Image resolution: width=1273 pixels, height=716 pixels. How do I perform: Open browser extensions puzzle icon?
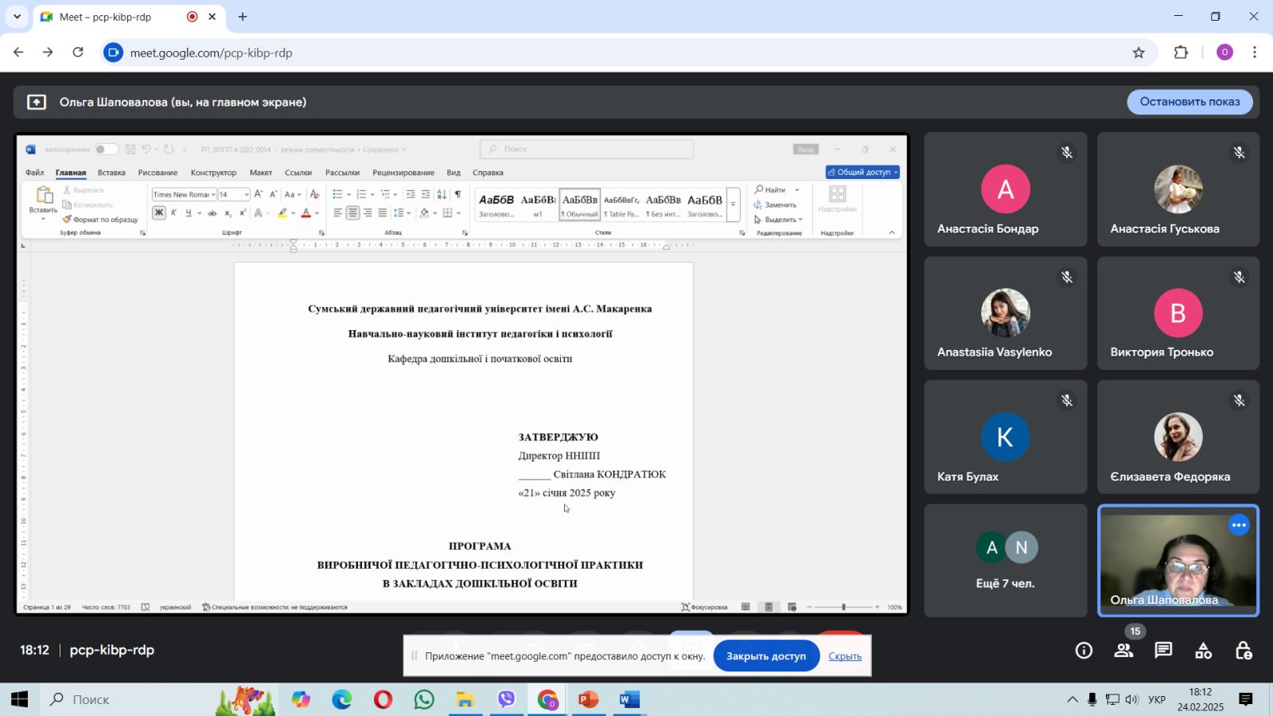1181,53
